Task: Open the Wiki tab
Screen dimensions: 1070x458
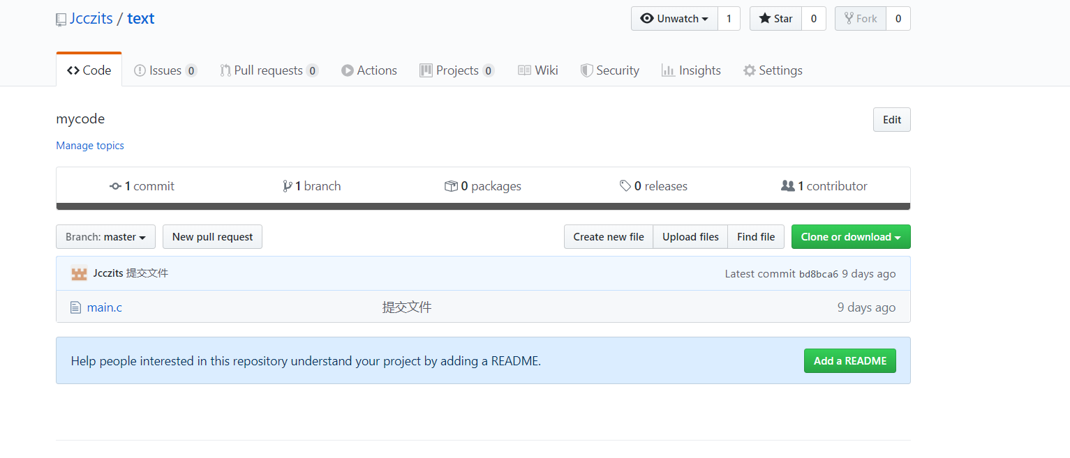Action: pos(538,70)
